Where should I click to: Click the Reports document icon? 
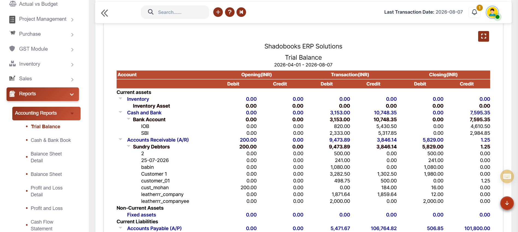click(x=12, y=94)
